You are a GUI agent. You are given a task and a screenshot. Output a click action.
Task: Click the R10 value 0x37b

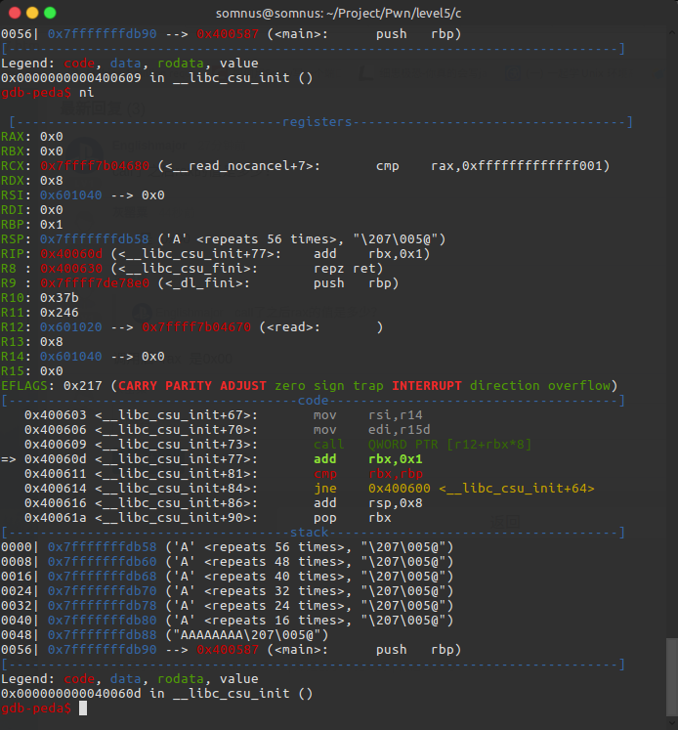click(x=59, y=298)
